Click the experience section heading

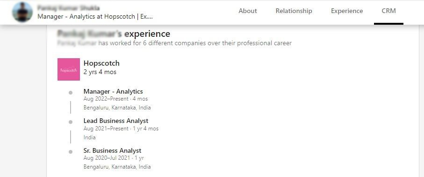coord(114,34)
